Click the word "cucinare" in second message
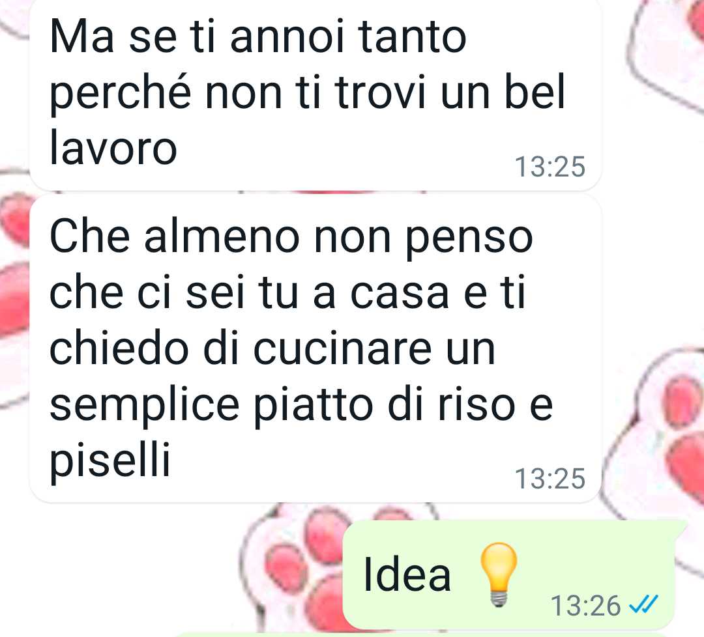Screen dimensions: 704x637 point(343,349)
